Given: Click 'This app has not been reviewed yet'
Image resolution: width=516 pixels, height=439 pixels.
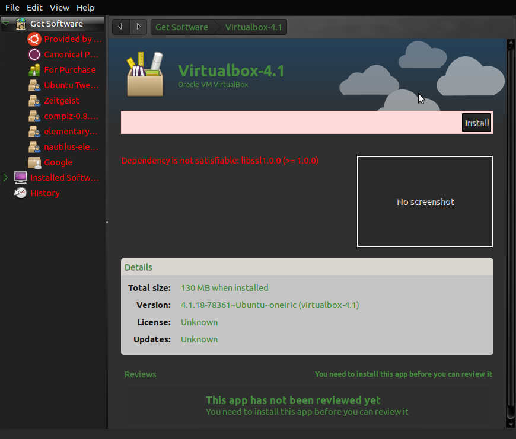Looking at the screenshot, I should coord(293,400).
